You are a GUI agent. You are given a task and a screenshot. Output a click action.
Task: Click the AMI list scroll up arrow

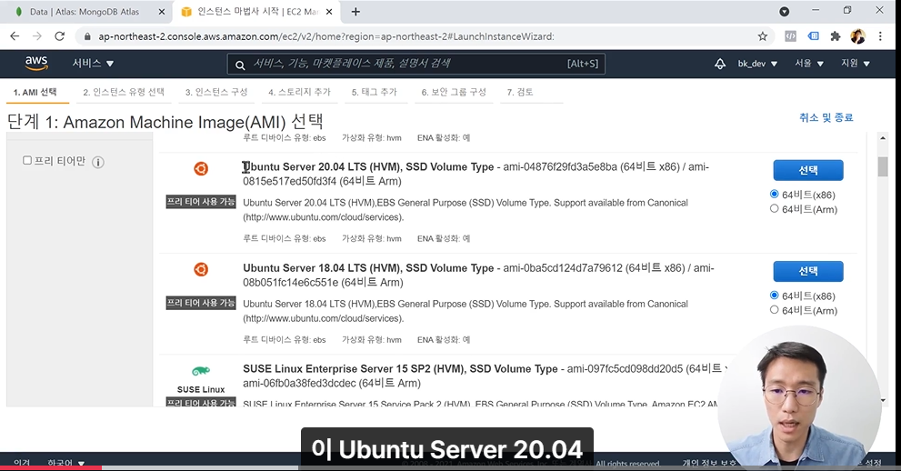(x=883, y=138)
